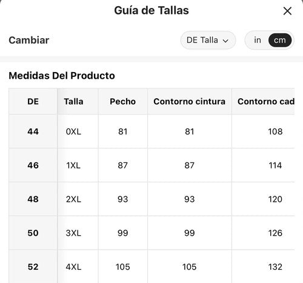
Task: Close the Guía de Tallas dialog
Action: click(x=287, y=11)
